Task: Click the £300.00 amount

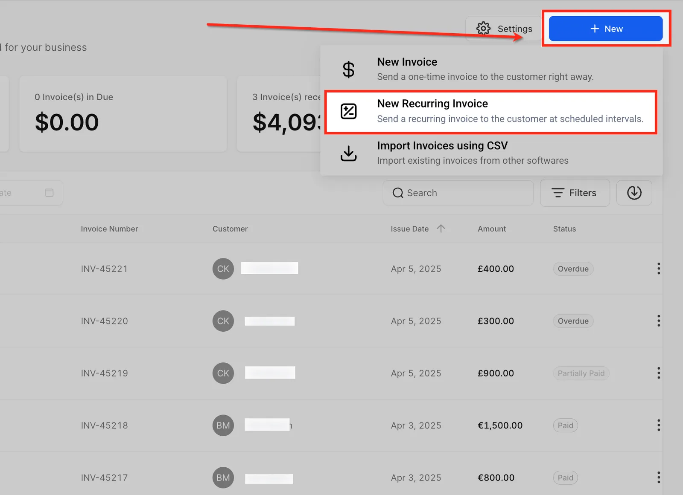Action: coord(496,321)
